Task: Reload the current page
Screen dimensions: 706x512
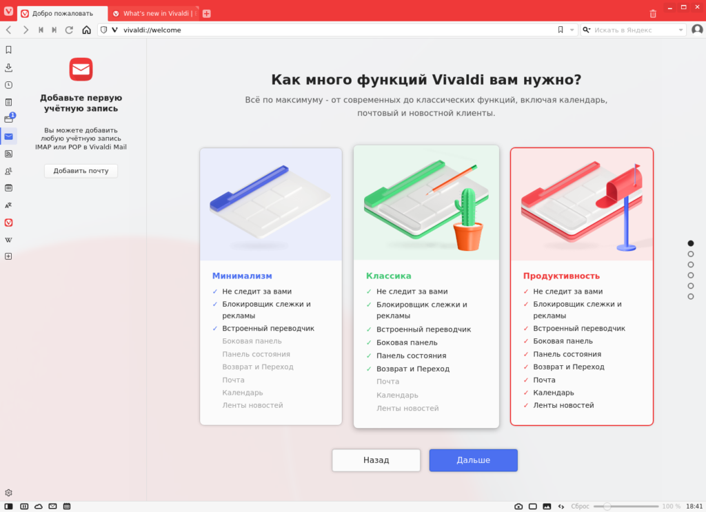Action: click(x=69, y=30)
